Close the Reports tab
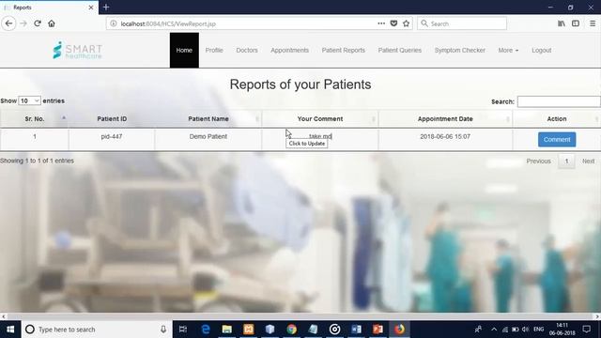 click(x=91, y=8)
